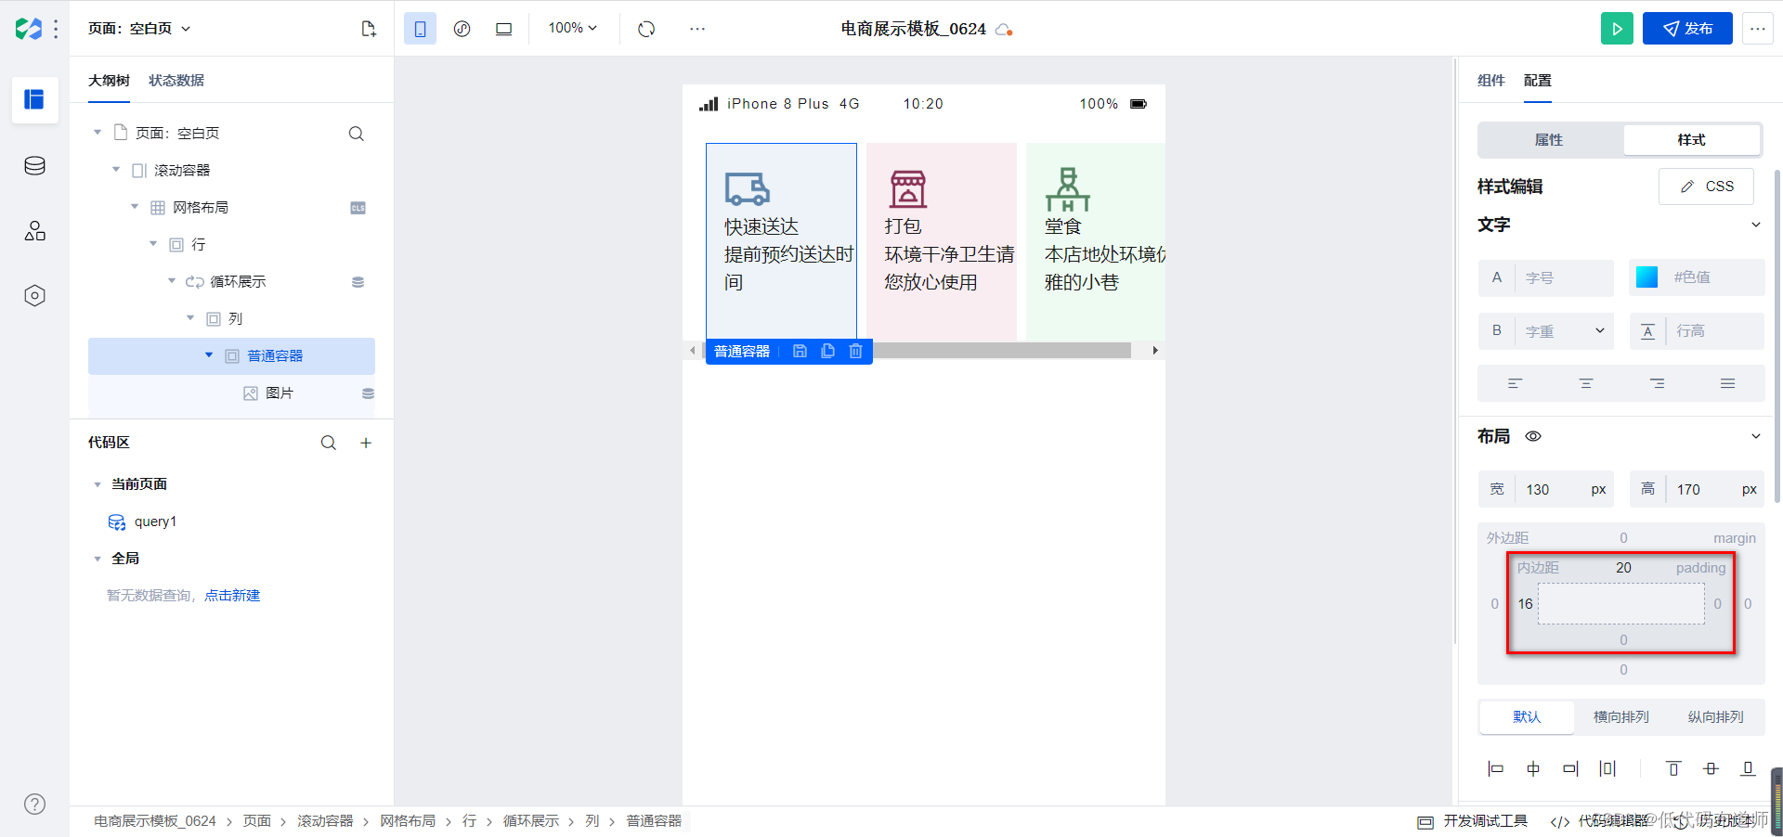Align items to top edge
The image size is (1783, 837).
(x=1673, y=768)
